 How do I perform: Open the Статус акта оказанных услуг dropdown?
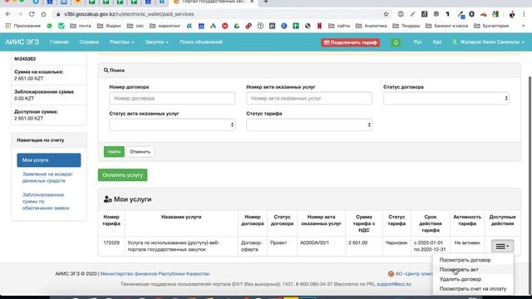[172, 125]
